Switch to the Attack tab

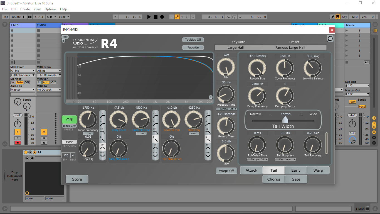[251, 171]
